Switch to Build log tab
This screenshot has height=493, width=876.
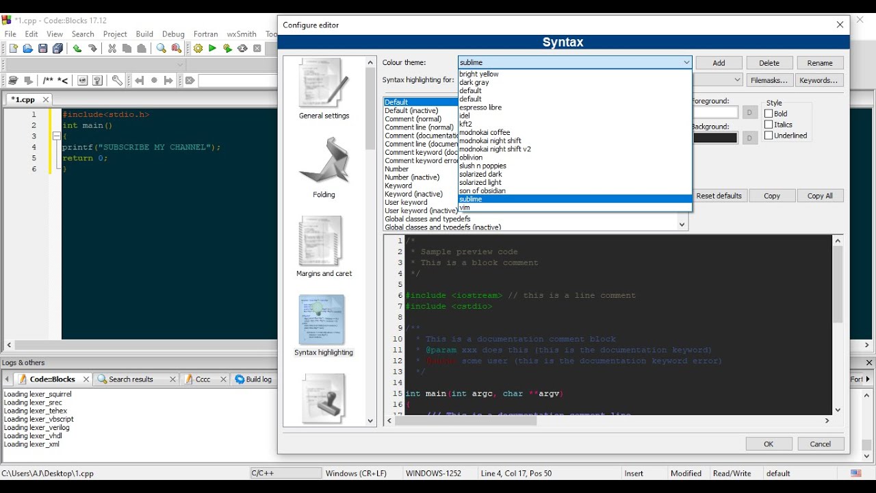(x=253, y=379)
